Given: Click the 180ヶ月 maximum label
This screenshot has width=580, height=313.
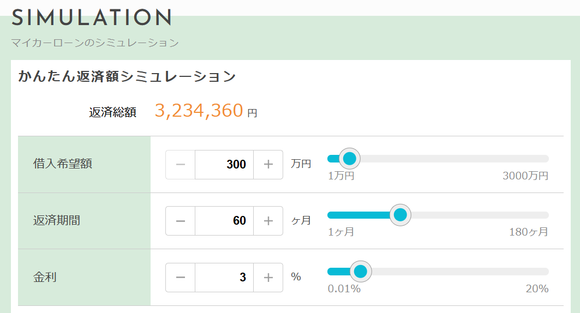Looking at the screenshot, I should [528, 232].
